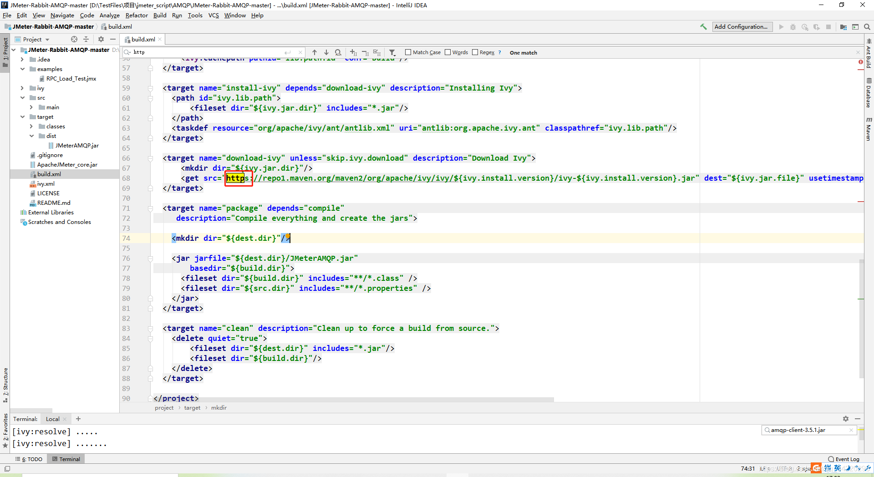
Task: Open the VCS menu
Action: (x=213, y=15)
